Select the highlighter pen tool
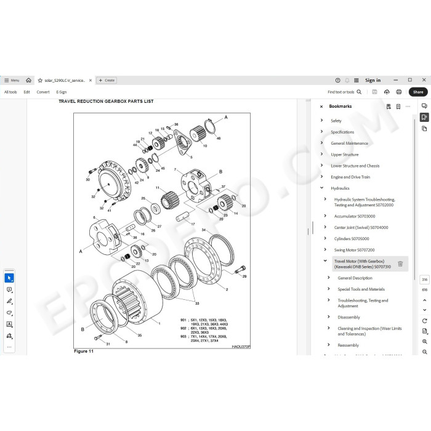This screenshot has height=431, width=431. click(x=9, y=301)
